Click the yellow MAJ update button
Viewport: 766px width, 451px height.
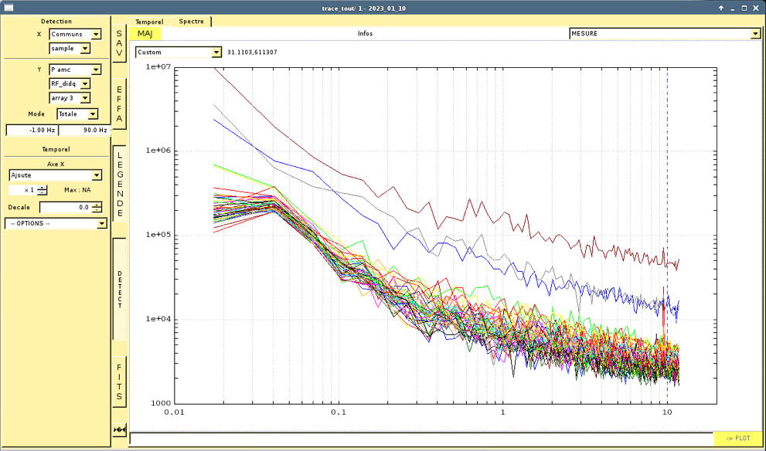145,34
